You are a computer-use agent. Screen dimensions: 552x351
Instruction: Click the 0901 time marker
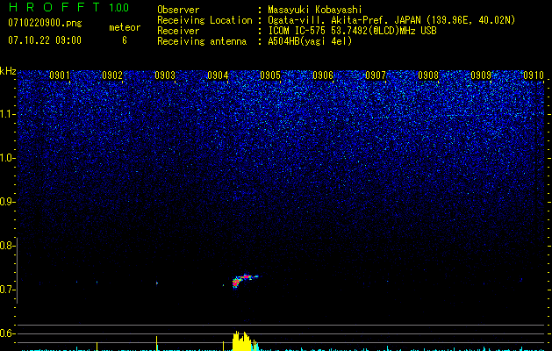tap(60, 75)
